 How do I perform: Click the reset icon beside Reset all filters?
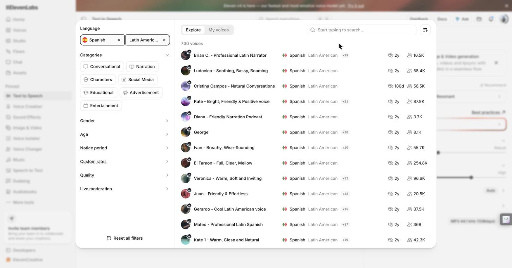pyautogui.click(x=109, y=238)
